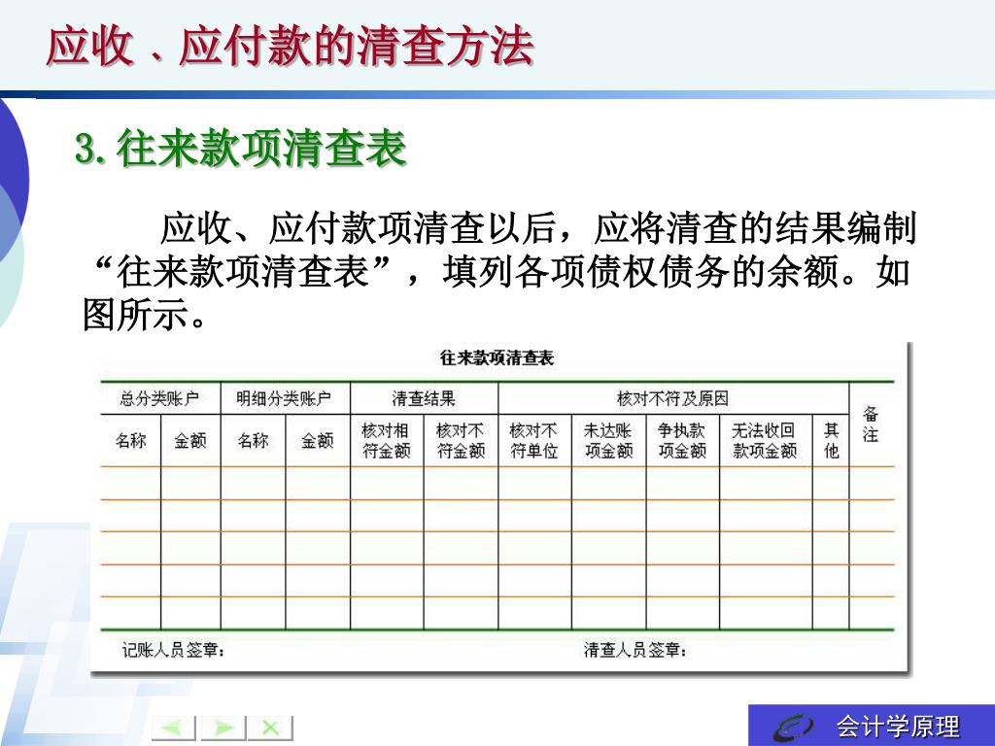Click 名称 under 明细分类账户
995x746 pixels.
[x=253, y=440]
